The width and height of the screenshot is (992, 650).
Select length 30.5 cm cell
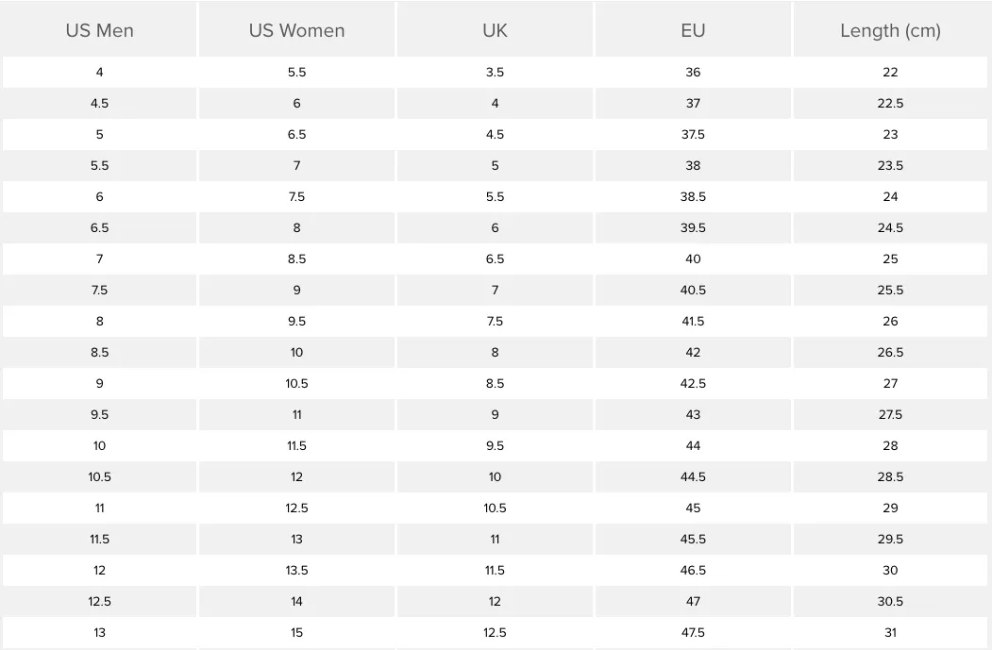click(x=890, y=601)
